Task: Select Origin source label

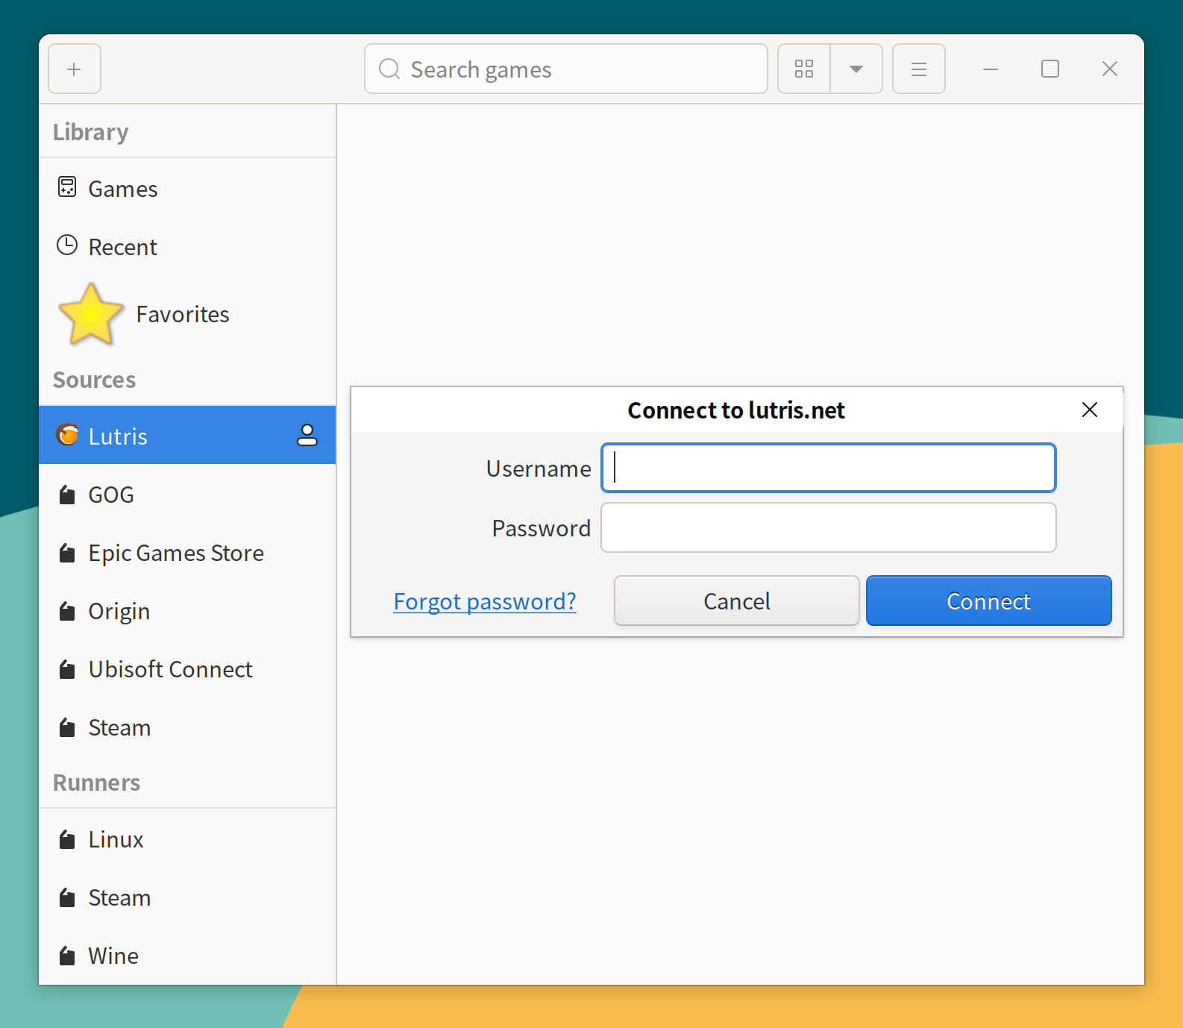Action: pos(119,611)
